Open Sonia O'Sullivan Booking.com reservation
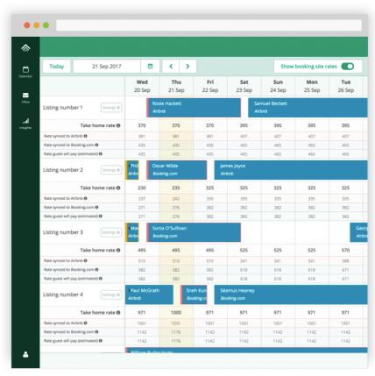This screenshot has height=376, width=375. (194, 232)
